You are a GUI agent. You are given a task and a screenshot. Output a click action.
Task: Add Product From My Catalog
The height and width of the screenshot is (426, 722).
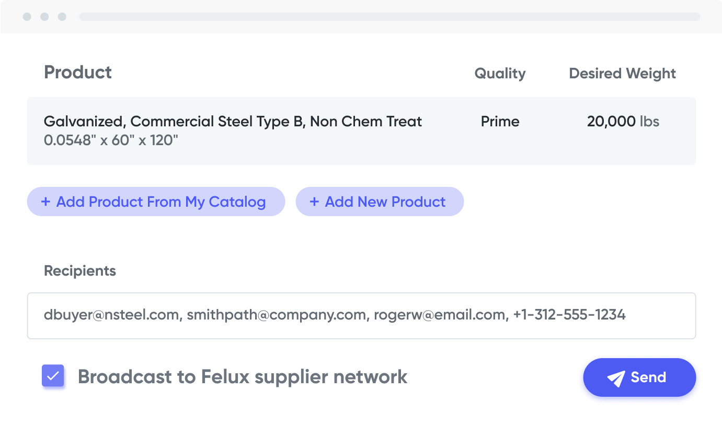[156, 202]
